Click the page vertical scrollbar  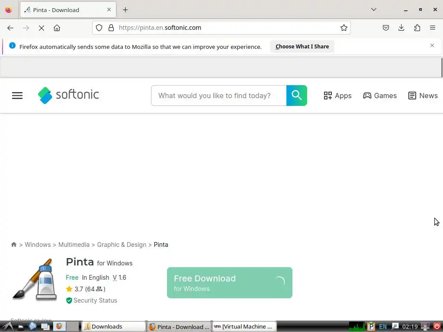tap(441, 68)
